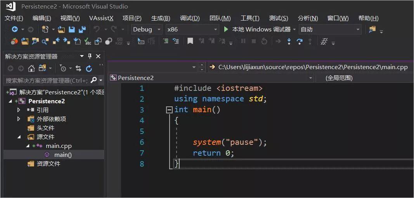The height and width of the screenshot is (198, 414).
Task: Select the 资源文件 folder
Action: 49,164
